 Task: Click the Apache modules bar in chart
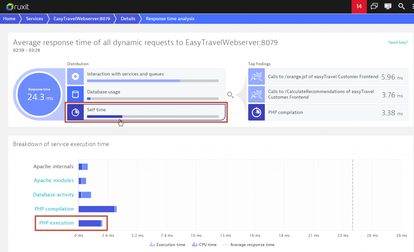point(82,181)
